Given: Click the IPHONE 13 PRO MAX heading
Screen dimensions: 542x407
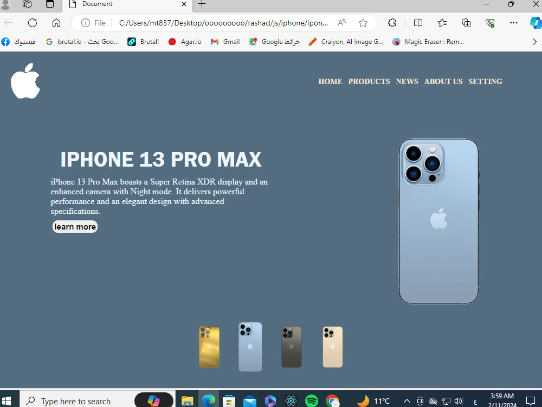Looking at the screenshot, I should [x=161, y=160].
